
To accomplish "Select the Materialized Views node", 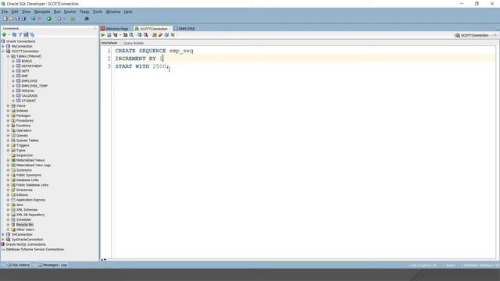I will click(30, 160).
